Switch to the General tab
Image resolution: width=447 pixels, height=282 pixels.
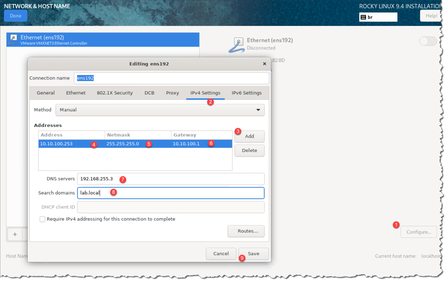(46, 93)
